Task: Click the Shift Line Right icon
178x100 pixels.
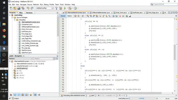Action: click(x=116, y=16)
